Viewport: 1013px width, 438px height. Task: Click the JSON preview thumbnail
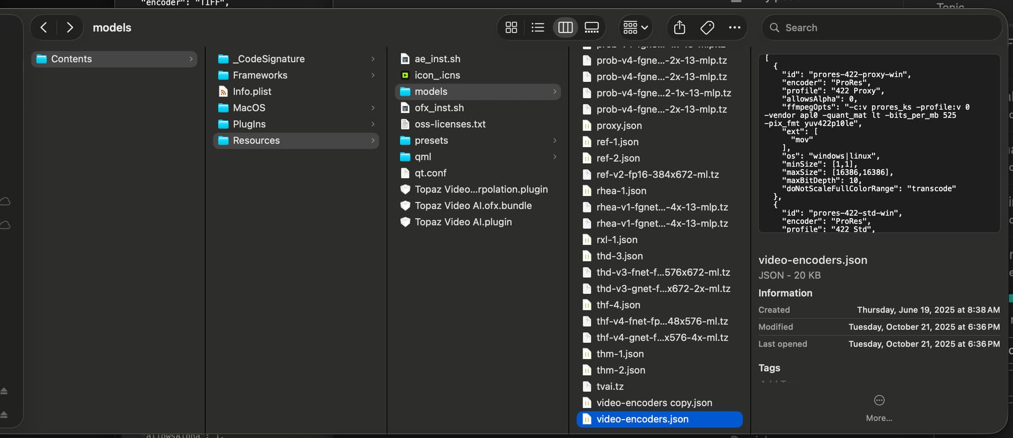879,143
